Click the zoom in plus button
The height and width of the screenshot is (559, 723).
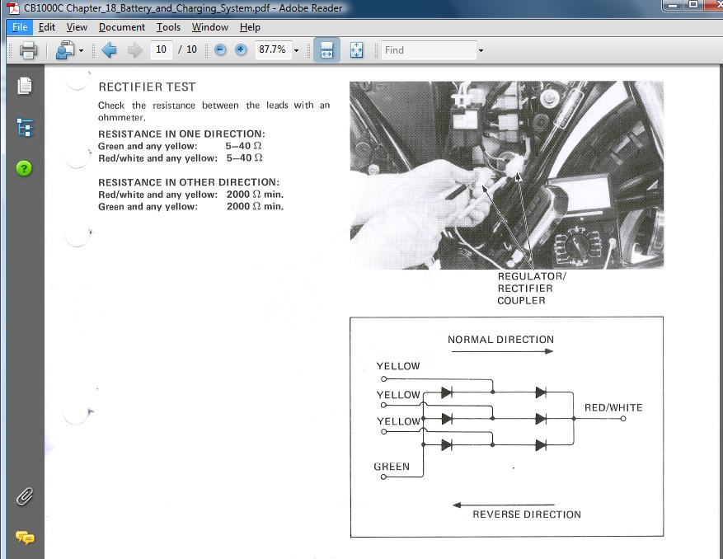[241, 50]
